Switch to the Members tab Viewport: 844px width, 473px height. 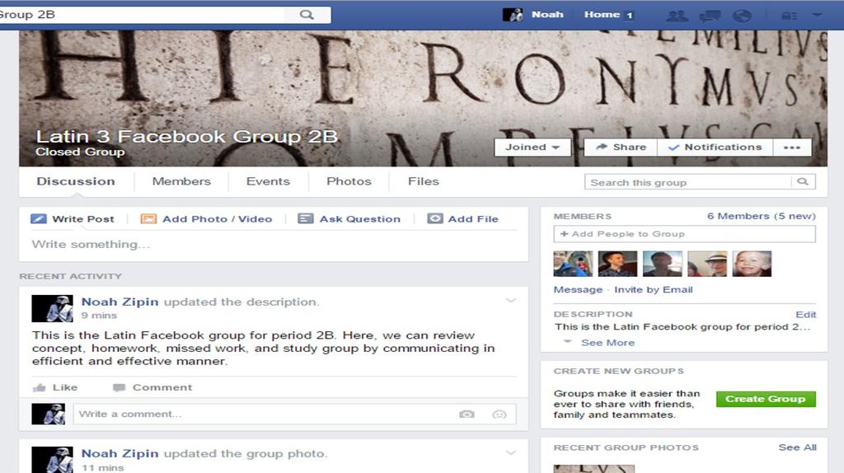[x=181, y=181]
